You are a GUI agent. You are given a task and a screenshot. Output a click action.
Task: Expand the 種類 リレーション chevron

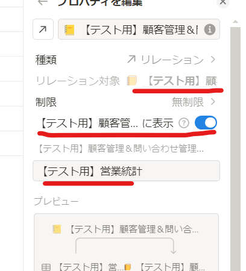[x=213, y=60]
